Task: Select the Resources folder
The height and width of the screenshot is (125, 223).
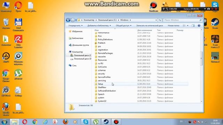Action: click(102, 60)
